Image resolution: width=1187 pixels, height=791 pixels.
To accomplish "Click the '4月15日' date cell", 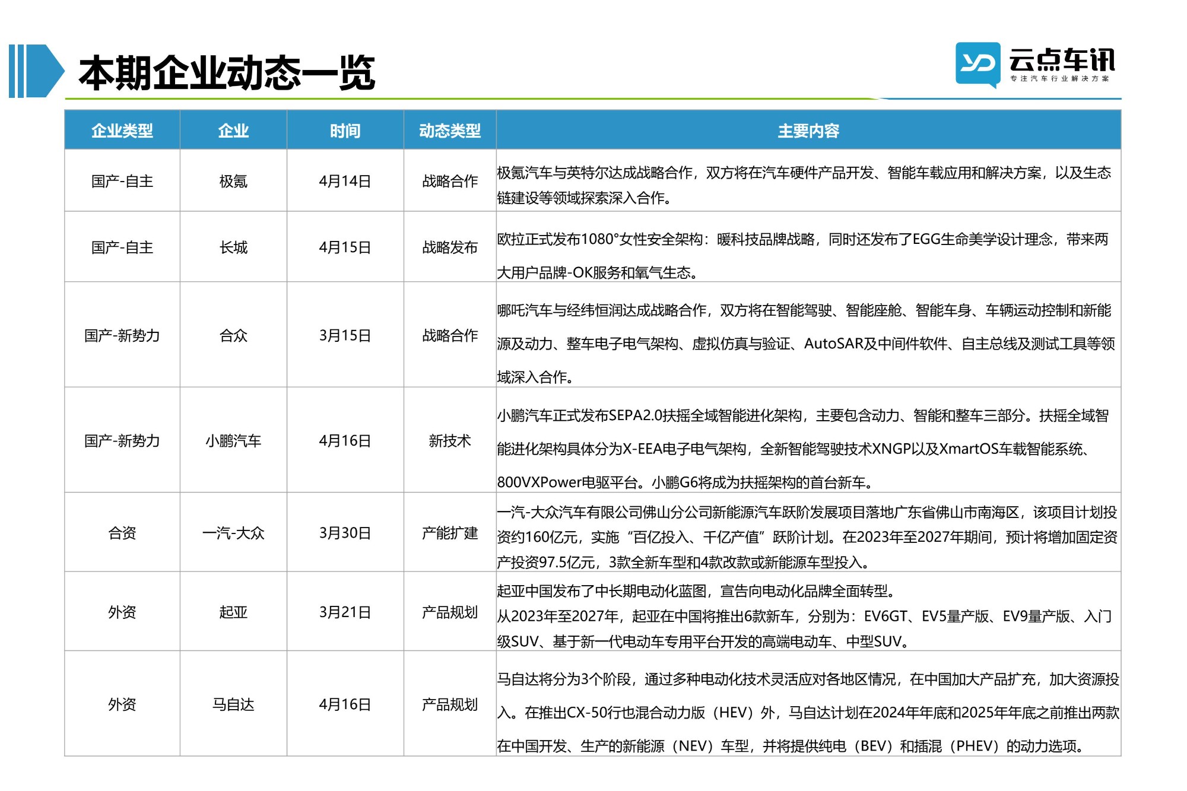I will 345,247.
